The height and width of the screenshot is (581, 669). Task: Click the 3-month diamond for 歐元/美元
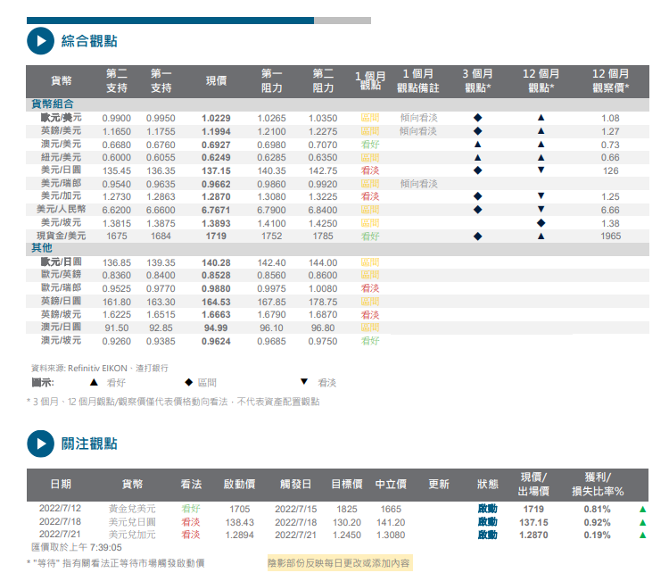click(477, 118)
